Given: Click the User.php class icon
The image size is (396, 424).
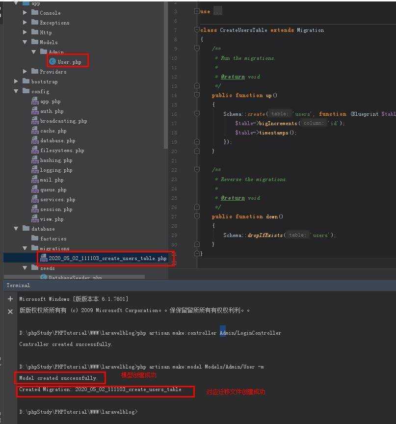Looking at the screenshot, I should [x=53, y=62].
